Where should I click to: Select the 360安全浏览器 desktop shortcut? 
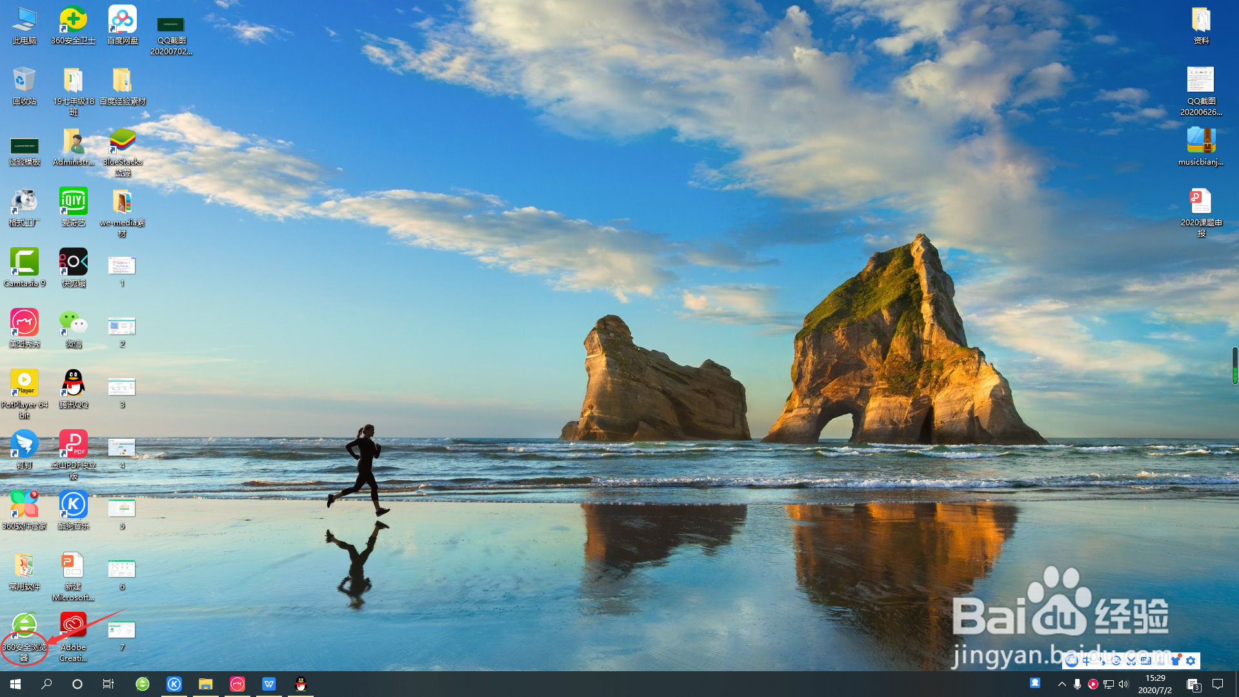pyautogui.click(x=25, y=638)
